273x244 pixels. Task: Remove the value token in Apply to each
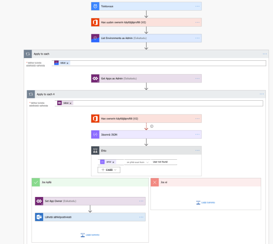click(x=67, y=63)
